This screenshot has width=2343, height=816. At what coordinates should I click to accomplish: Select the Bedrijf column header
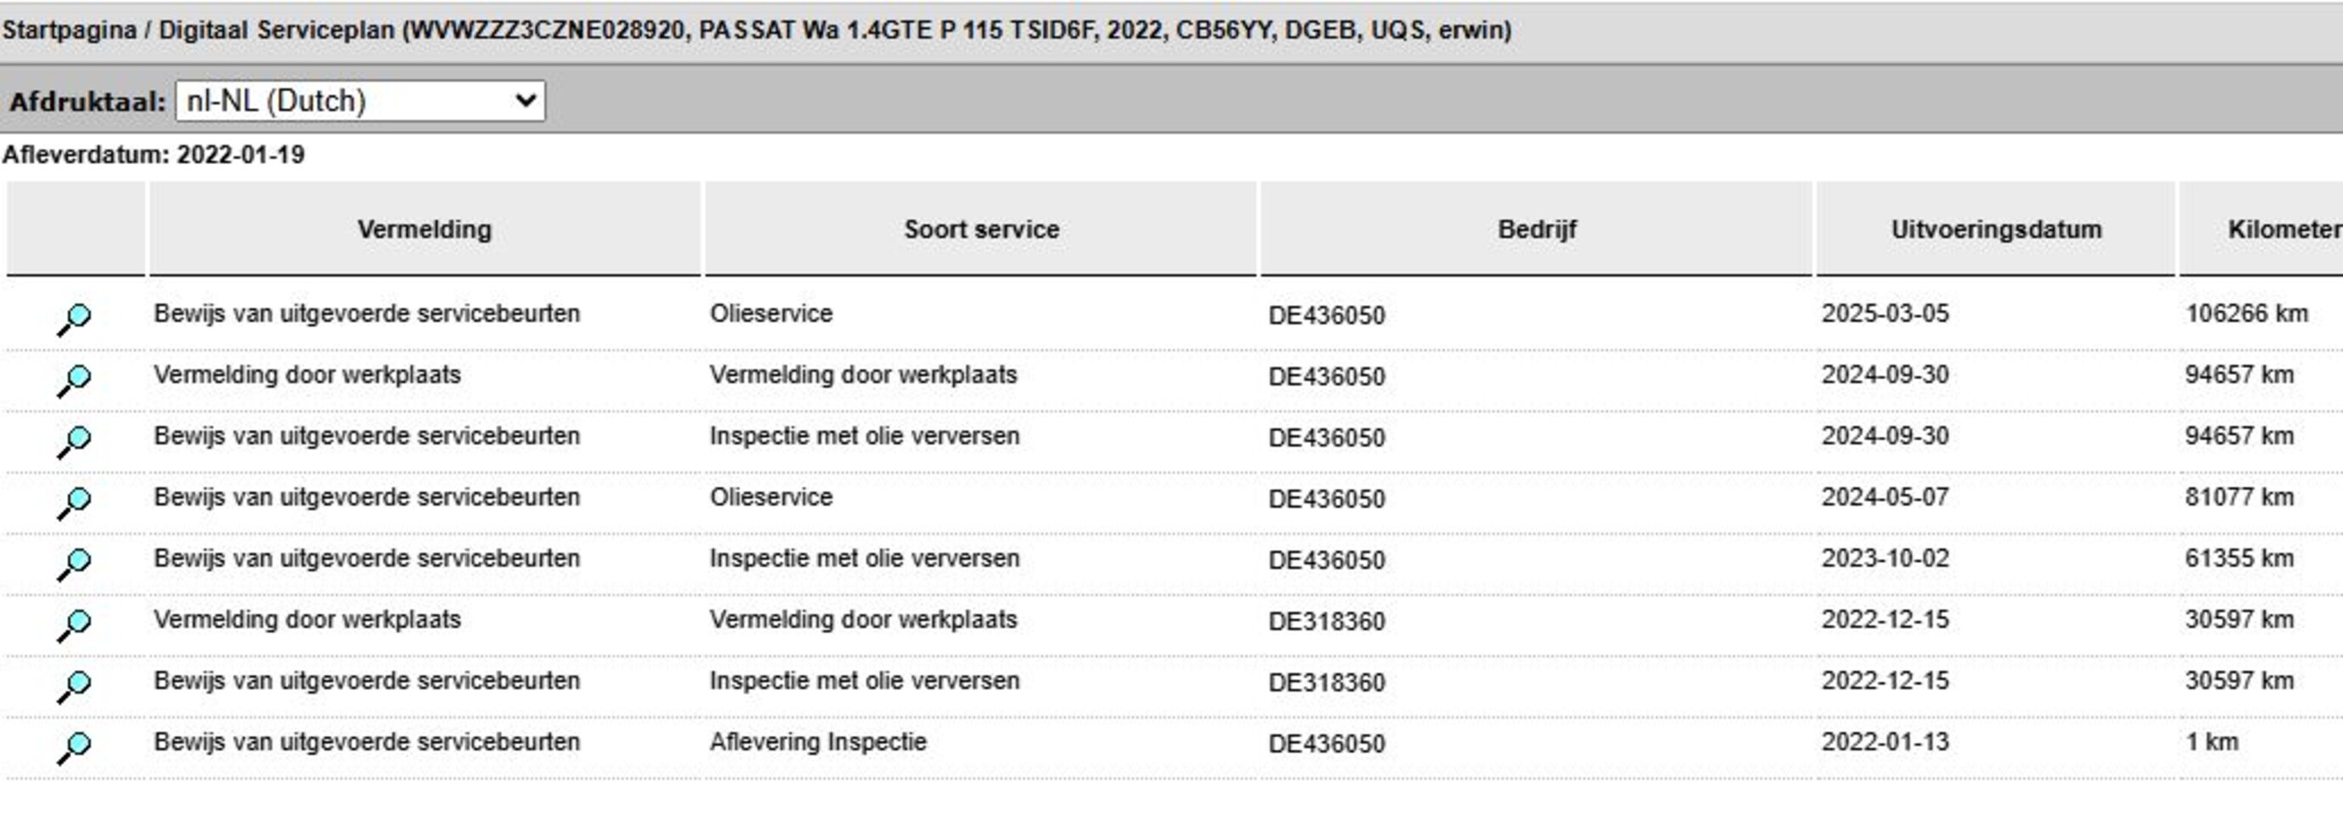pyautogui.click(x=1537, y=229)
